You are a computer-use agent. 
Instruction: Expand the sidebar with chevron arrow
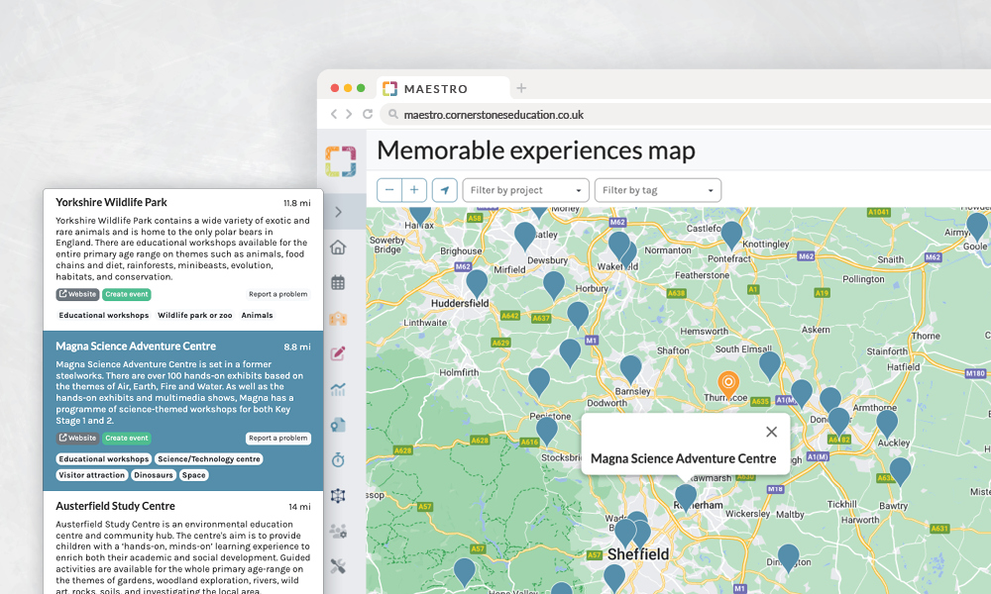click(x=339, y=212)
